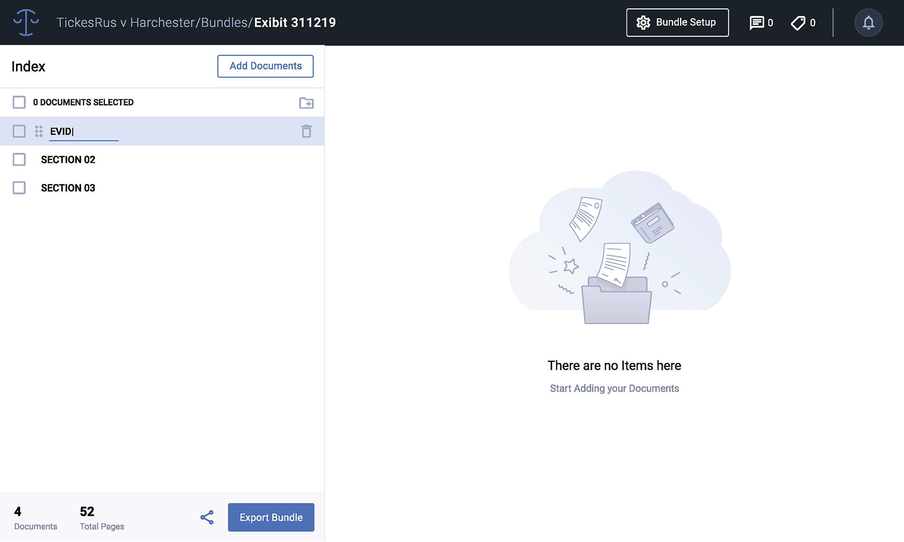This screenshot has height=542, width=904.
Task: Click into the EVID section name field
Action: click(84, 131)
